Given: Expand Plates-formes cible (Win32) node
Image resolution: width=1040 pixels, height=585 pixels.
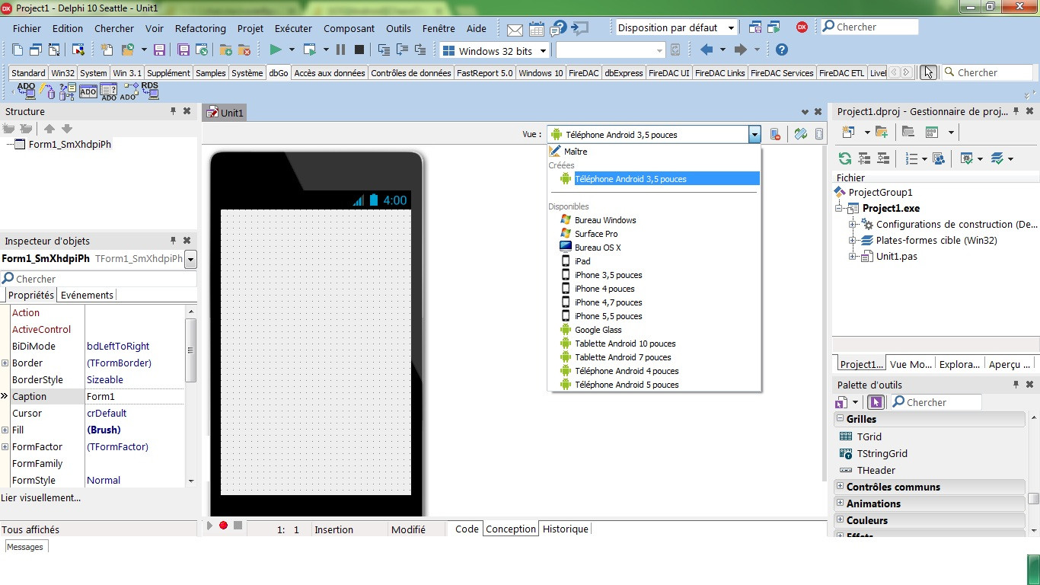Looking at the screenshot, I should (x=853, y=241).
